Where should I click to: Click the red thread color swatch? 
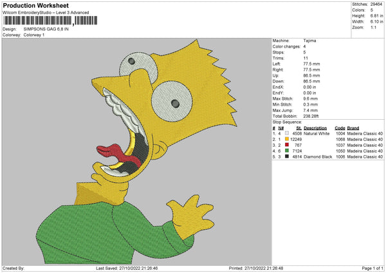pos(287,145)
